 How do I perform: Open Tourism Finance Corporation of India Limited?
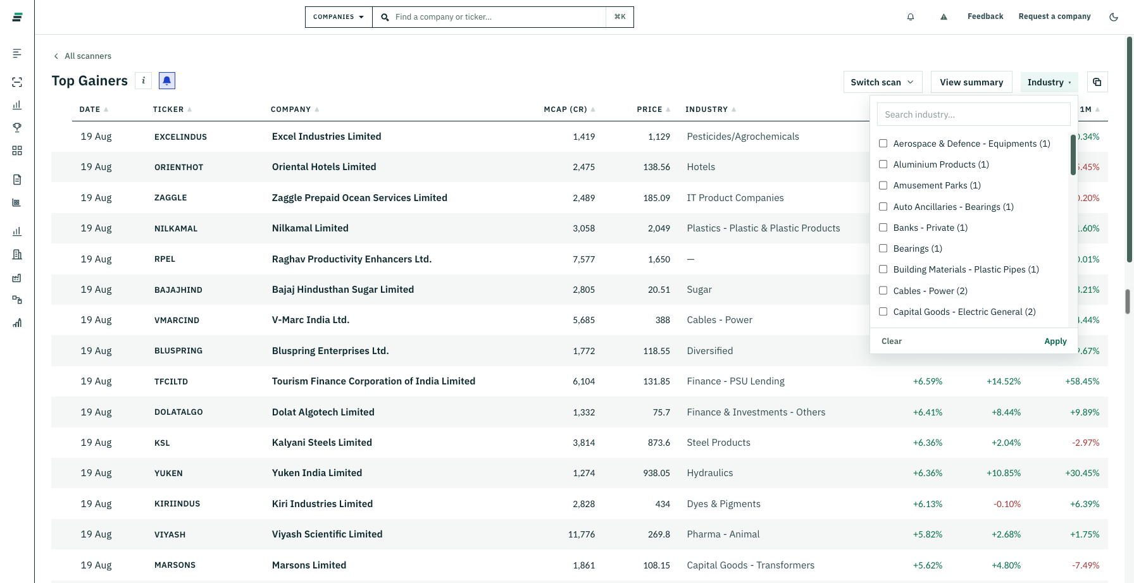(x=373, y=381)
